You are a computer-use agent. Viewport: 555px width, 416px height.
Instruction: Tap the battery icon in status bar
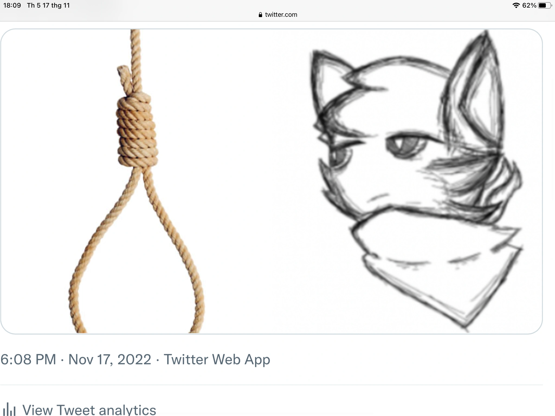545,5
